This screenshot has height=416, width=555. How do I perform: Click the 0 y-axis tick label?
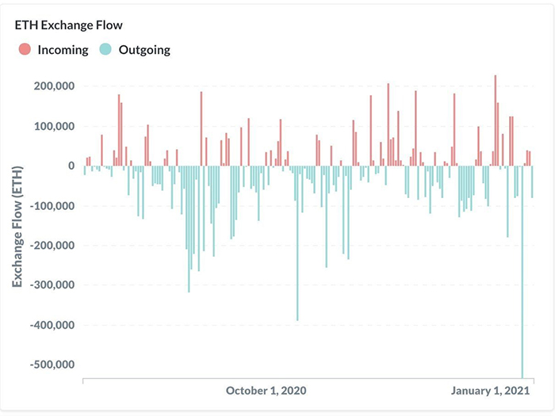pyautogui.click(x=71, y=166)
